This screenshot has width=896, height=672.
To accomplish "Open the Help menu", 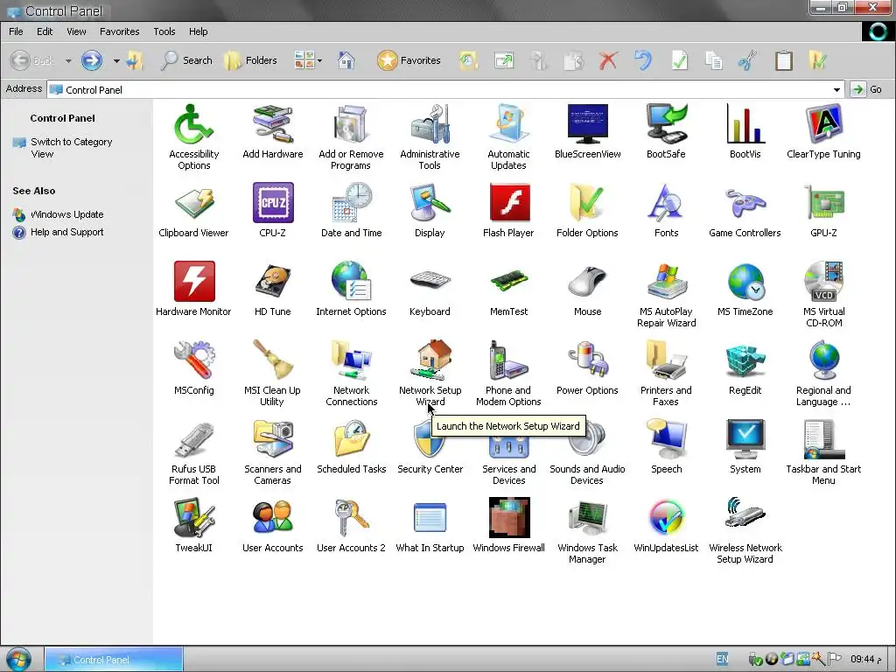I will point(199,31).
